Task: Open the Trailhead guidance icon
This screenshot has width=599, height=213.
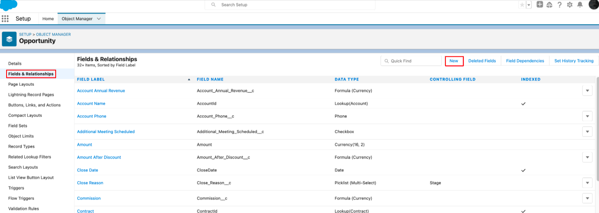Action: (x=549, y=5)
